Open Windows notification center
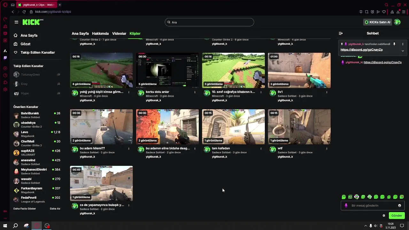The height and width of the screenshot is (230, 409). coord(402,226)
